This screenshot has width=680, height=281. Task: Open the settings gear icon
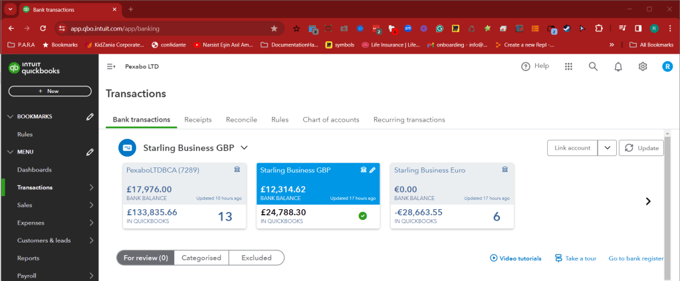tap(643, 66)
